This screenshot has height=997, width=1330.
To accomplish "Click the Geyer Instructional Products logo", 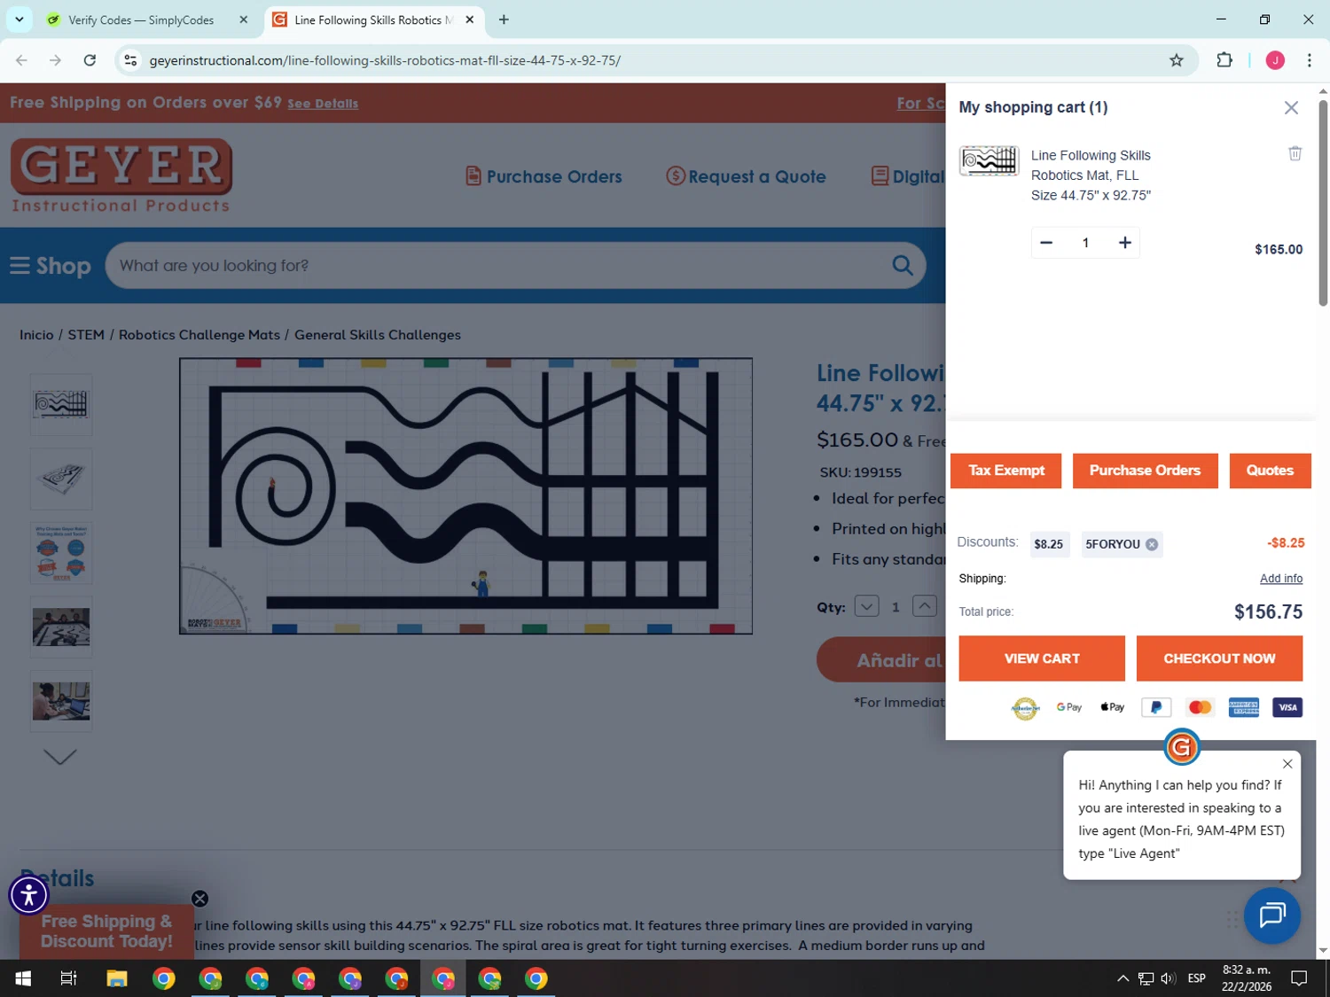I will (x=121, y=175).
